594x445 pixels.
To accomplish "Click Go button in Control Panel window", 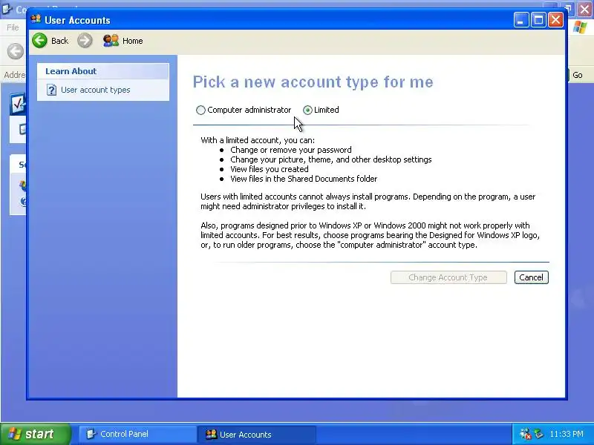I will point(578,75).
